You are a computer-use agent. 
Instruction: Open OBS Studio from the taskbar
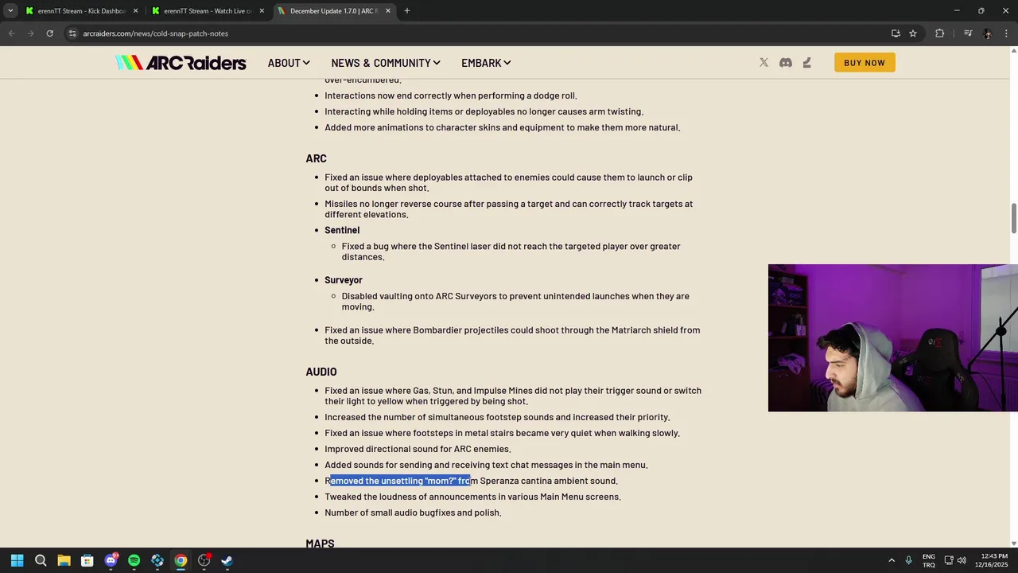[204, 560]
